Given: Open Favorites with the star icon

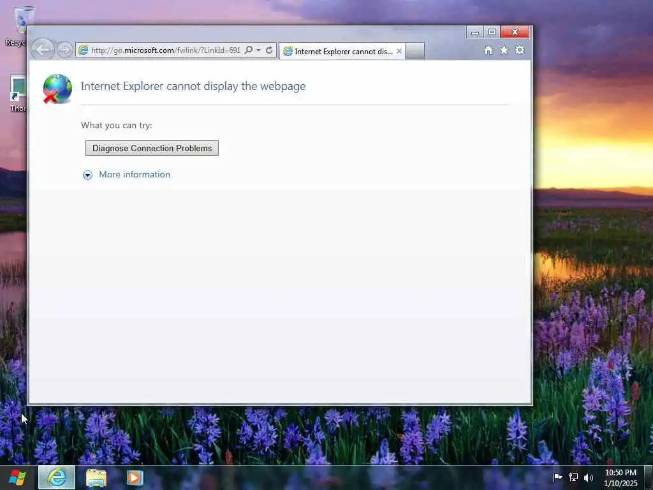Looking at the screenshot, I should (x=504, y=50).
